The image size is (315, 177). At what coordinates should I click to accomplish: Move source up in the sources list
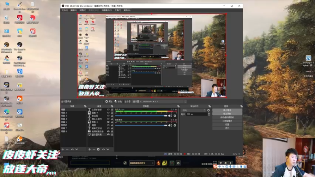[x=104, y=149]
